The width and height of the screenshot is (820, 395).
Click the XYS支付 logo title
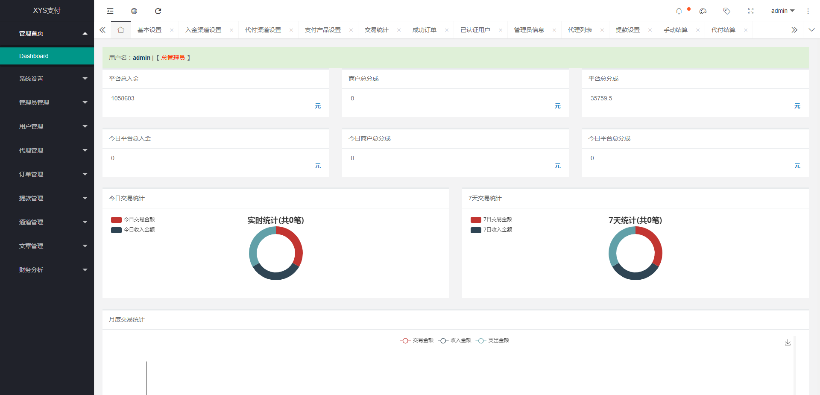coord(47,11)
